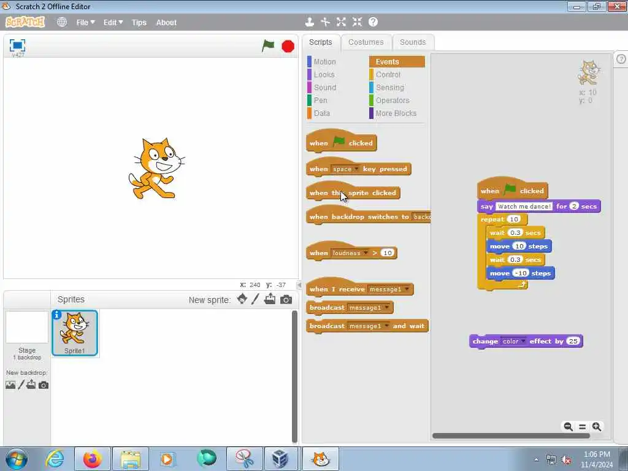
Task: Zoom in the scripts area
Action: tap(597, 427)
